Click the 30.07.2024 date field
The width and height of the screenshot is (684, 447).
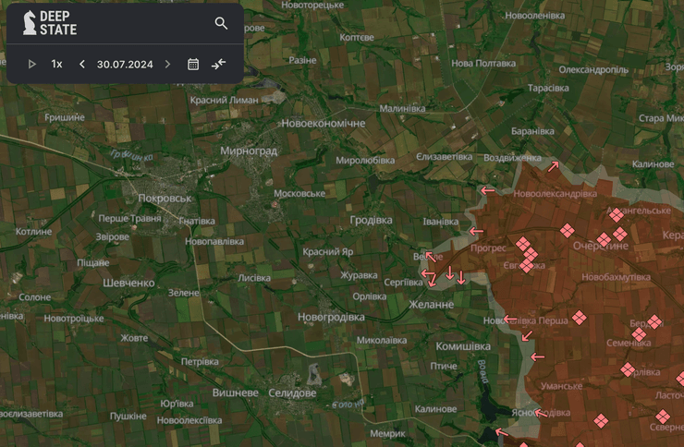point(125,64)
